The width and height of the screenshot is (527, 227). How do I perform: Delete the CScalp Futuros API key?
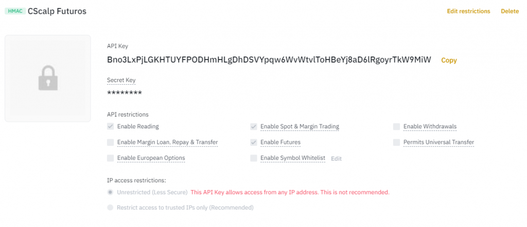tap(510, 11)
